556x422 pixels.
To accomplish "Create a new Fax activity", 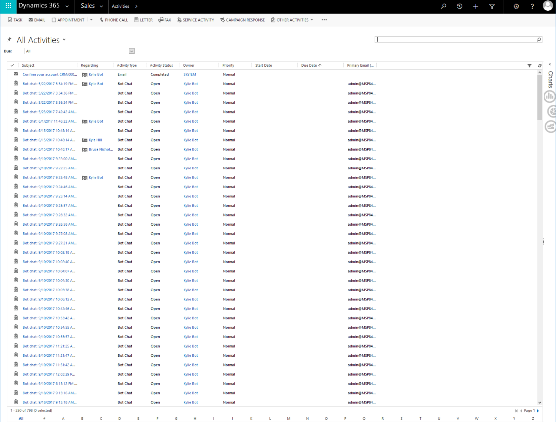I will pos(165,20).
